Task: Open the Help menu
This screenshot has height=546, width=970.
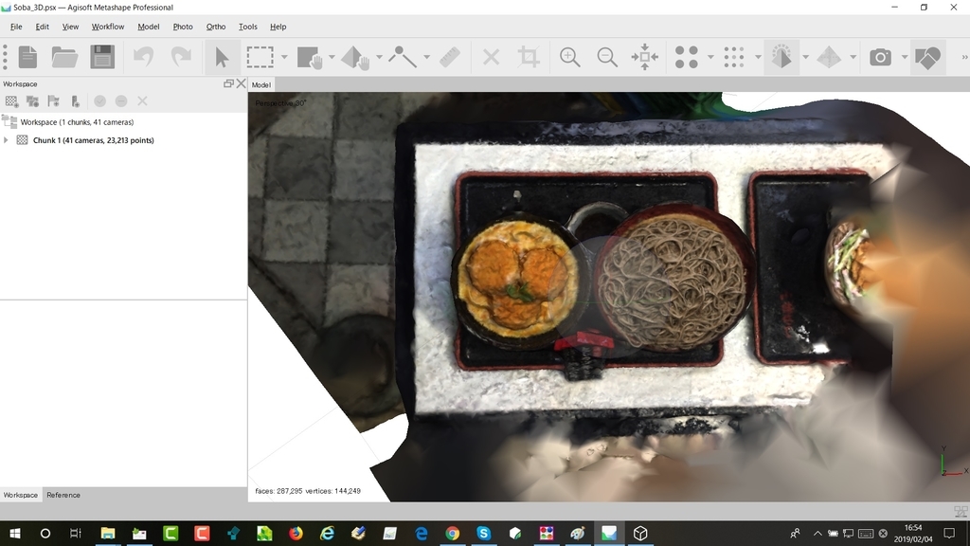Action: coord(278,27)
